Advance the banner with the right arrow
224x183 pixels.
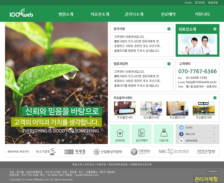tap(104, 83)
